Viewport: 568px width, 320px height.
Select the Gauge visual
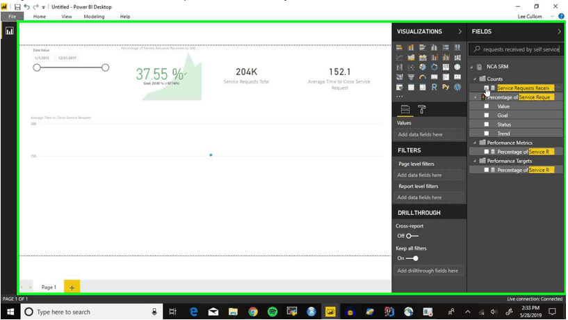click(423, 77)
